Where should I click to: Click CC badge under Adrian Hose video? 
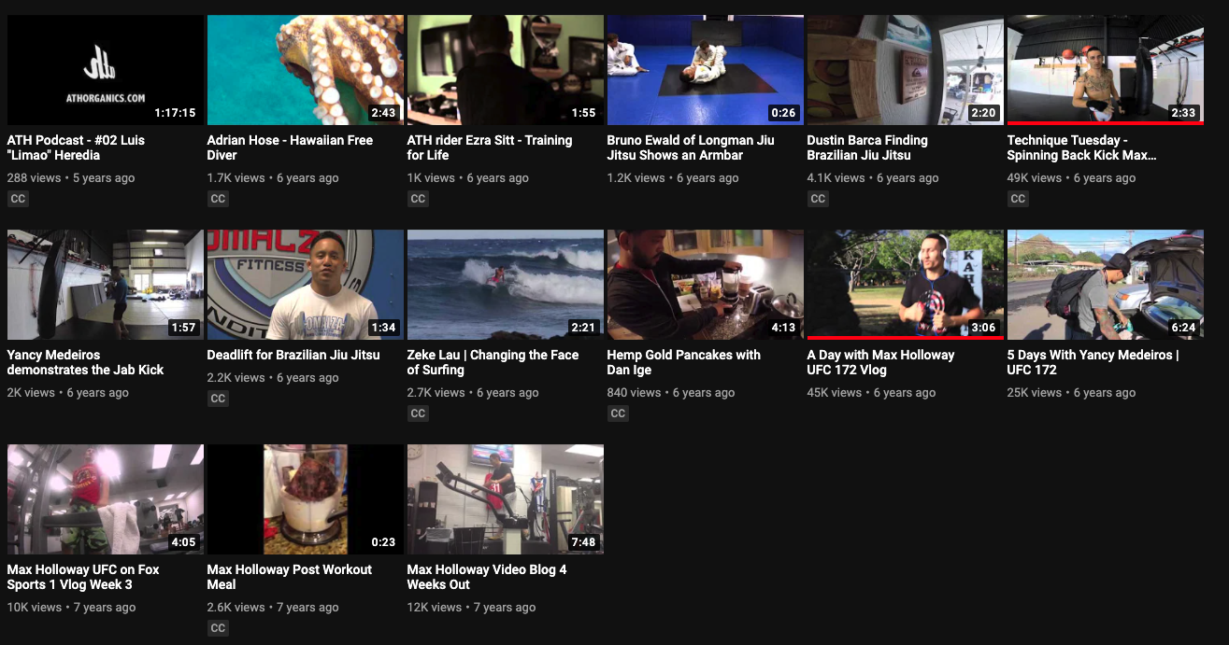(218, 199)
